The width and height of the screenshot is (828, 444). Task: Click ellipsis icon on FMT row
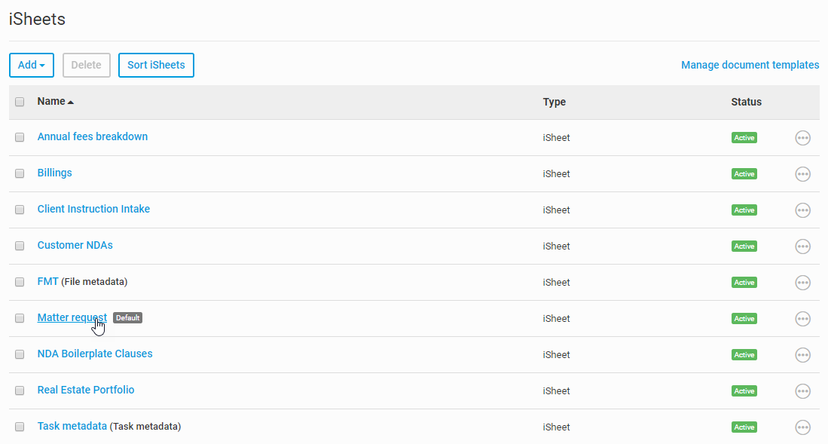pos(802,283)
